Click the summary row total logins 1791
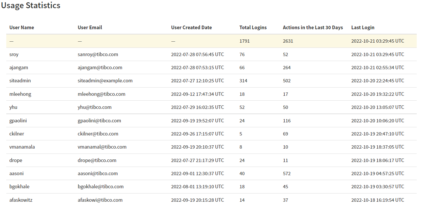This screenshot has width=422, height=205. pos(245,41)
